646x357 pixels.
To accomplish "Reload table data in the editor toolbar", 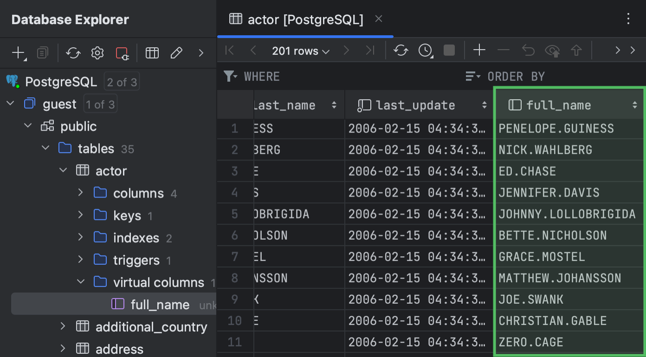I will coord(401,50).
